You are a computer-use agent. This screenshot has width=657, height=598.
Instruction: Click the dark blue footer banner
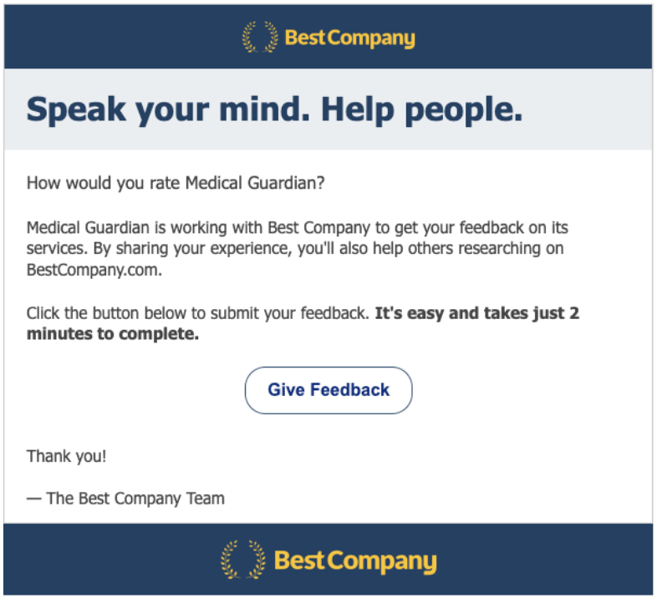coord(328,559)
